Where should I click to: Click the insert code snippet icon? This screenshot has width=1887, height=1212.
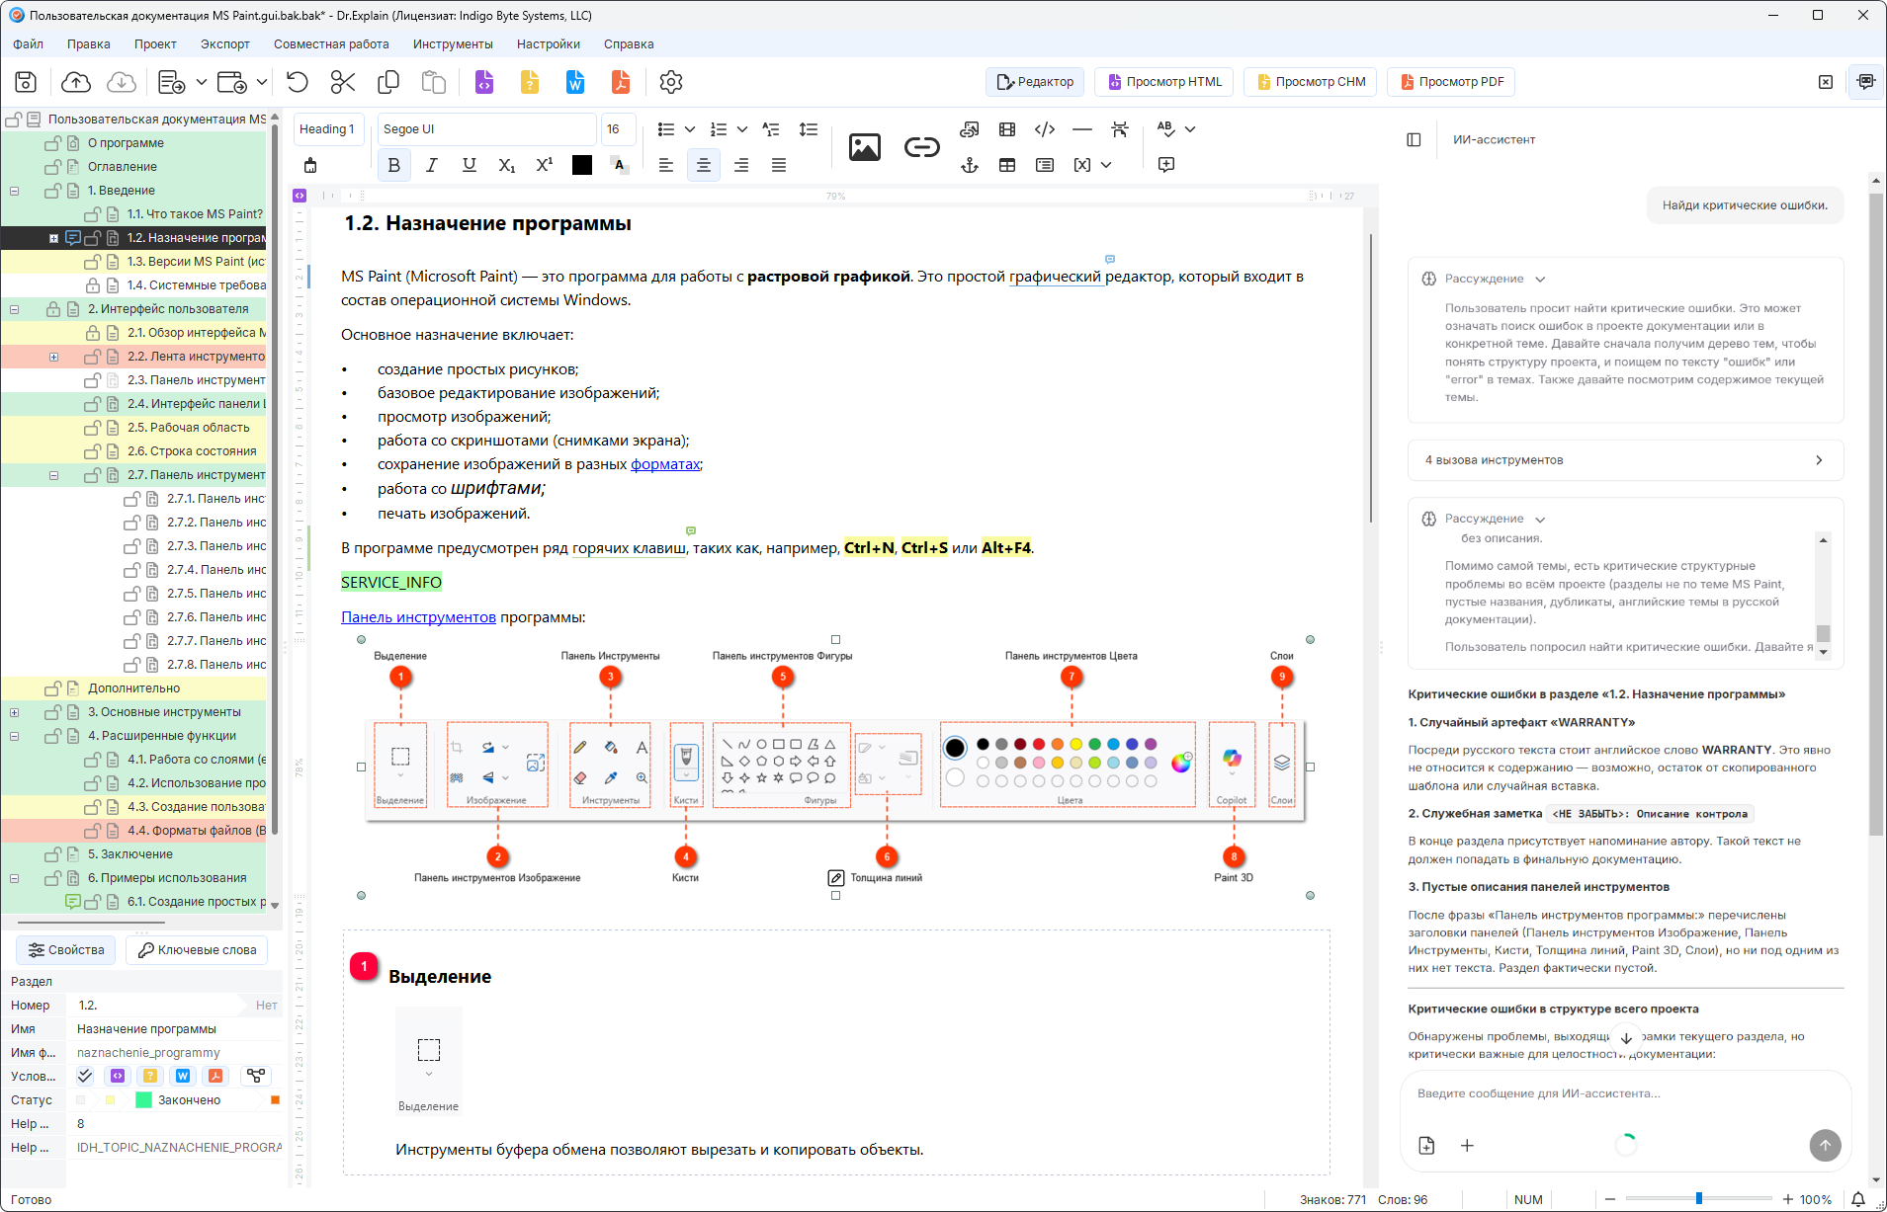point(1045,129)
